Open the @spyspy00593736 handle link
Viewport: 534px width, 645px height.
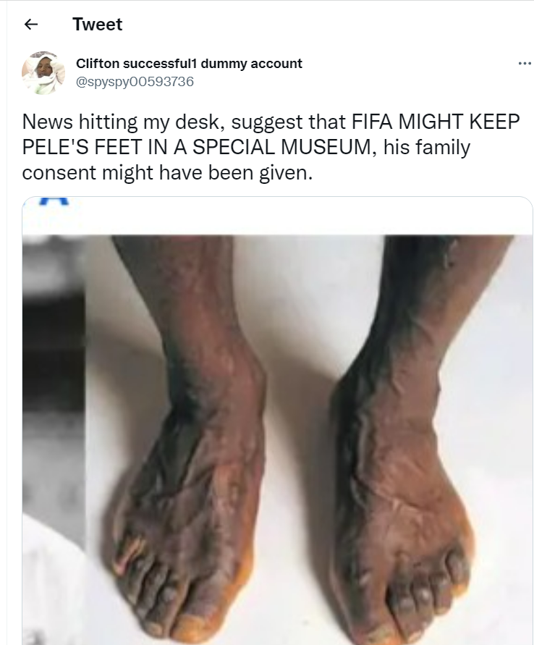[x=135, y=82]
